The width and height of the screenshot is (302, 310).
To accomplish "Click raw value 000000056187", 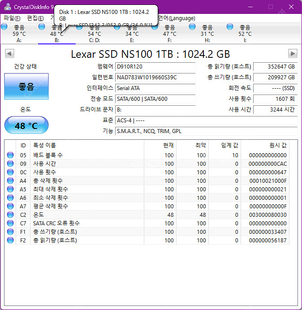I will tap(268, 240).
